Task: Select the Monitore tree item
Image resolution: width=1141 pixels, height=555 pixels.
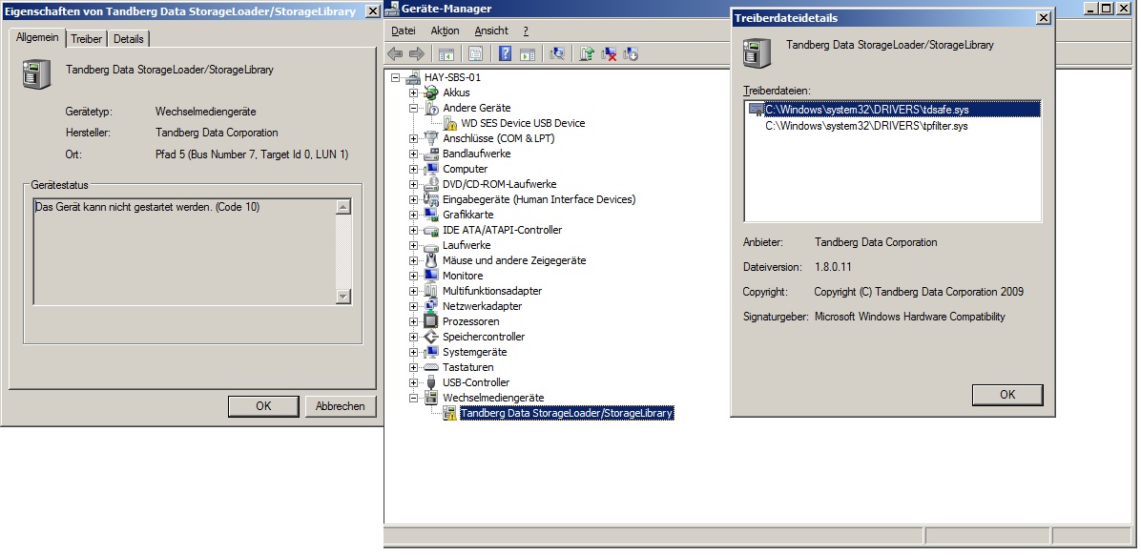Action: (463, 276)
